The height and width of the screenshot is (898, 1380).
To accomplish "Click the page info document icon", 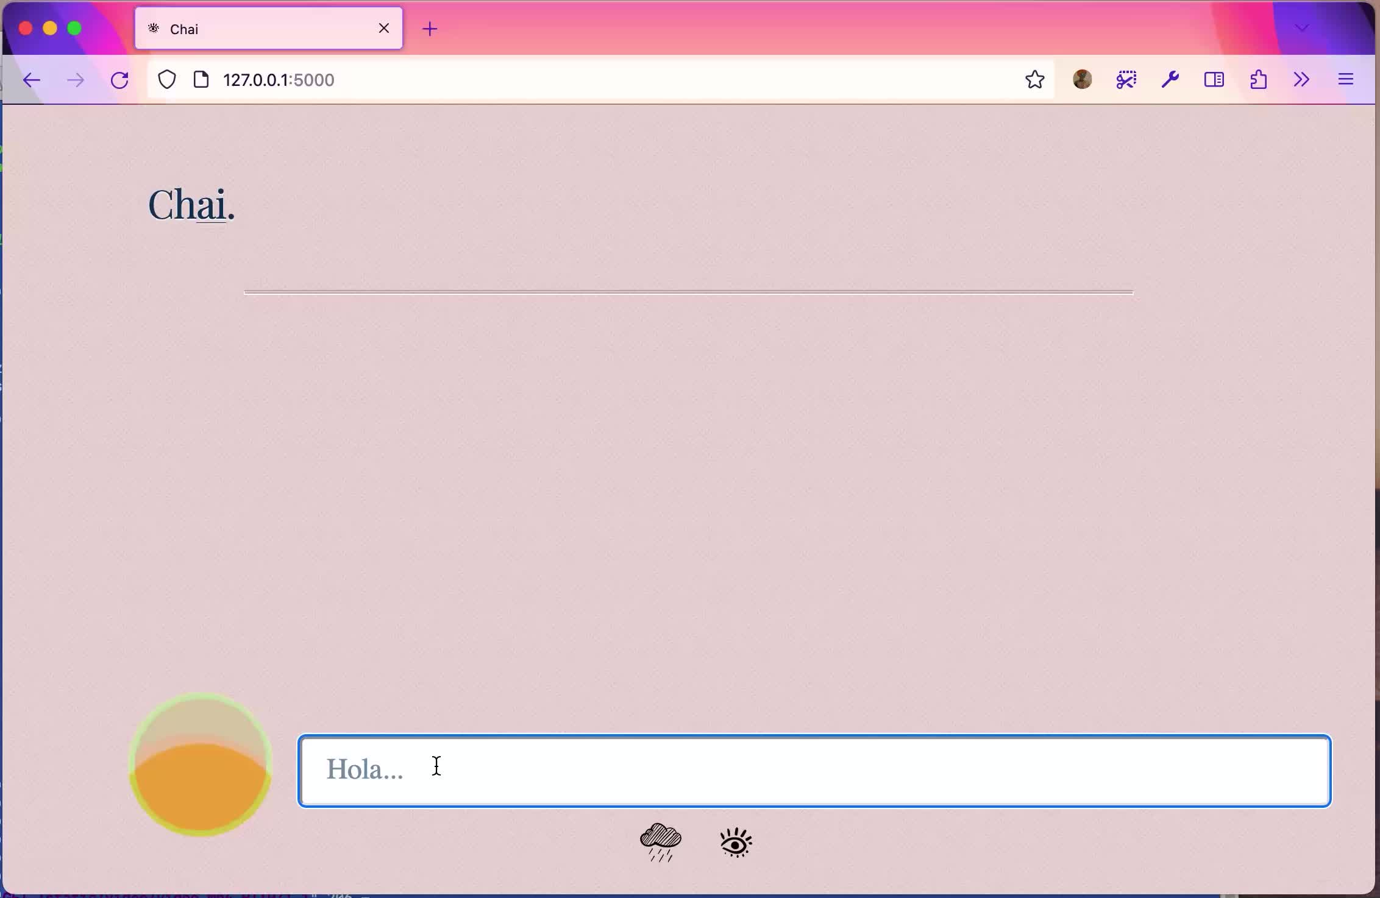I will click(201, 80).
